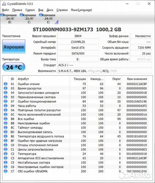Click the Порог column header
The height and width of the screenshot is (183, 155).
(113, 79)
